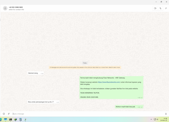Click the 'Today' date label
The height and width of the screenshot is (122, 169).
coord(85,63)
